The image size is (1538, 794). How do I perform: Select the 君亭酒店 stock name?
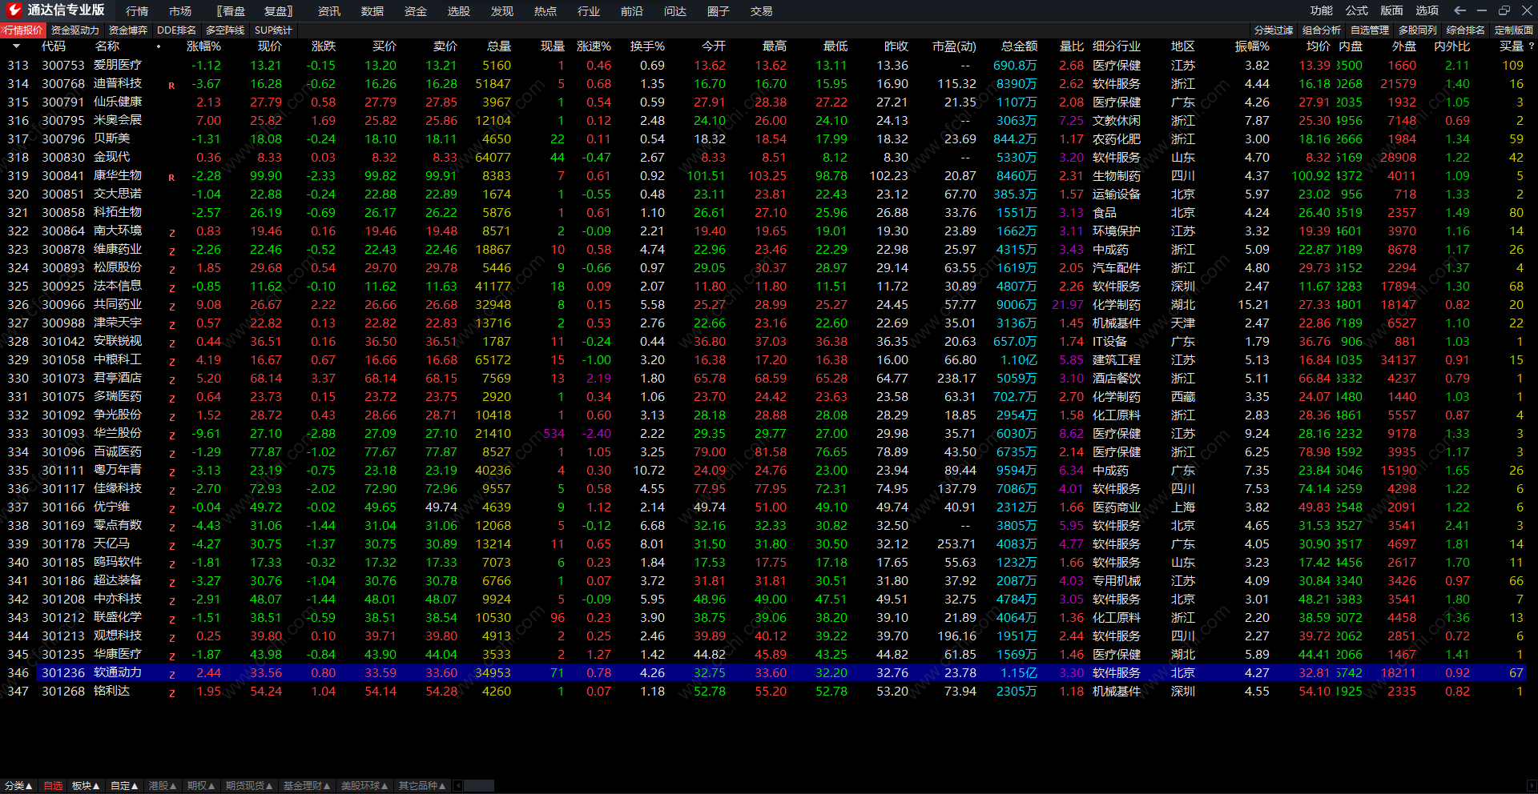click(x=118, y=379)
